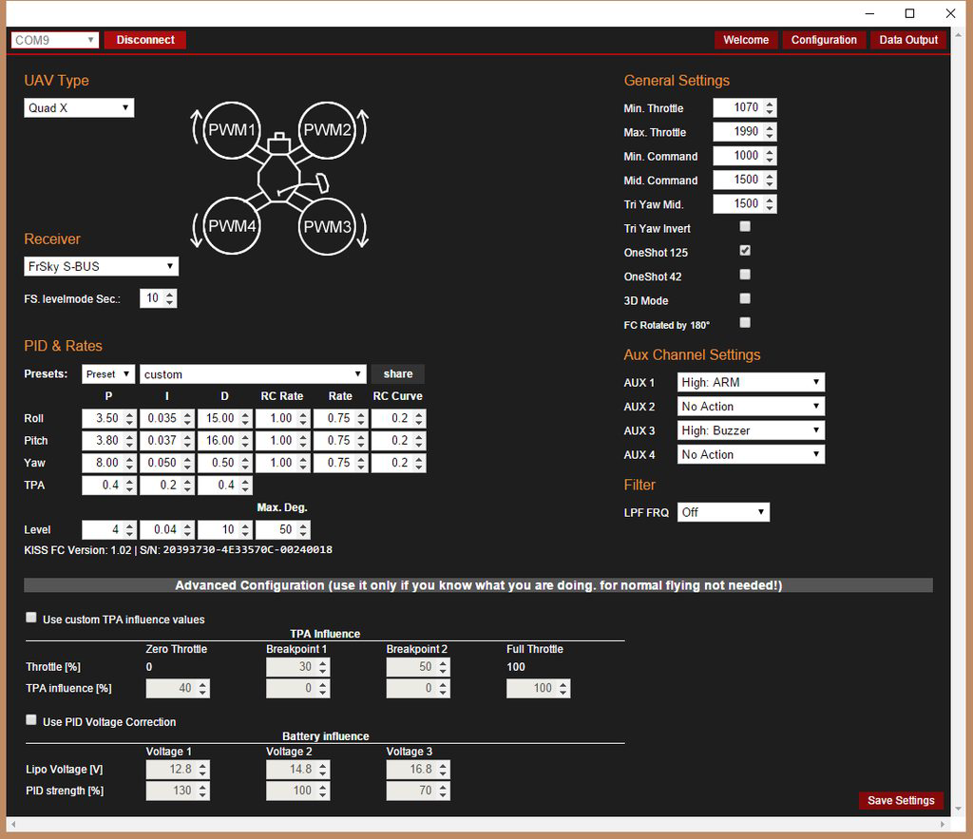Click the Pitch P value field
The height and width of the screenshot is (839, 973).
click(108, 441)
